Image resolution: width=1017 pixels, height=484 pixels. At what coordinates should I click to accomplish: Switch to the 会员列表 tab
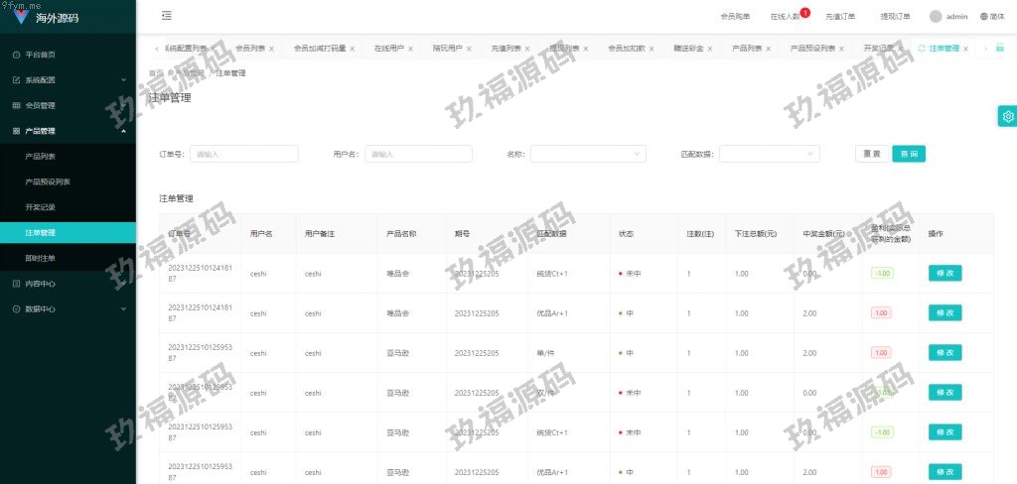tap(250, 48)
